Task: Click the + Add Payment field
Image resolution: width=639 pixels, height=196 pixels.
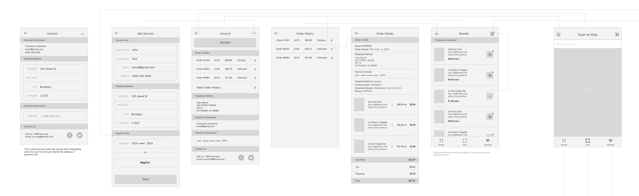Action: [x=54, y=116]
